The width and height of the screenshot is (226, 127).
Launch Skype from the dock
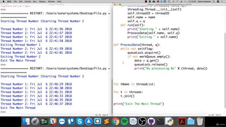80,121
